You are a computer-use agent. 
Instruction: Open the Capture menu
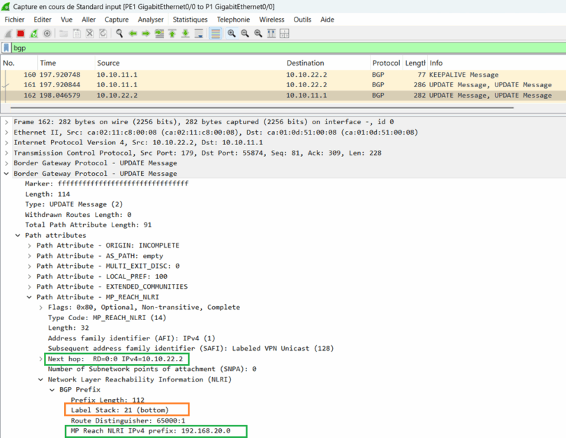pyautogui.click(x=117, y=20)
